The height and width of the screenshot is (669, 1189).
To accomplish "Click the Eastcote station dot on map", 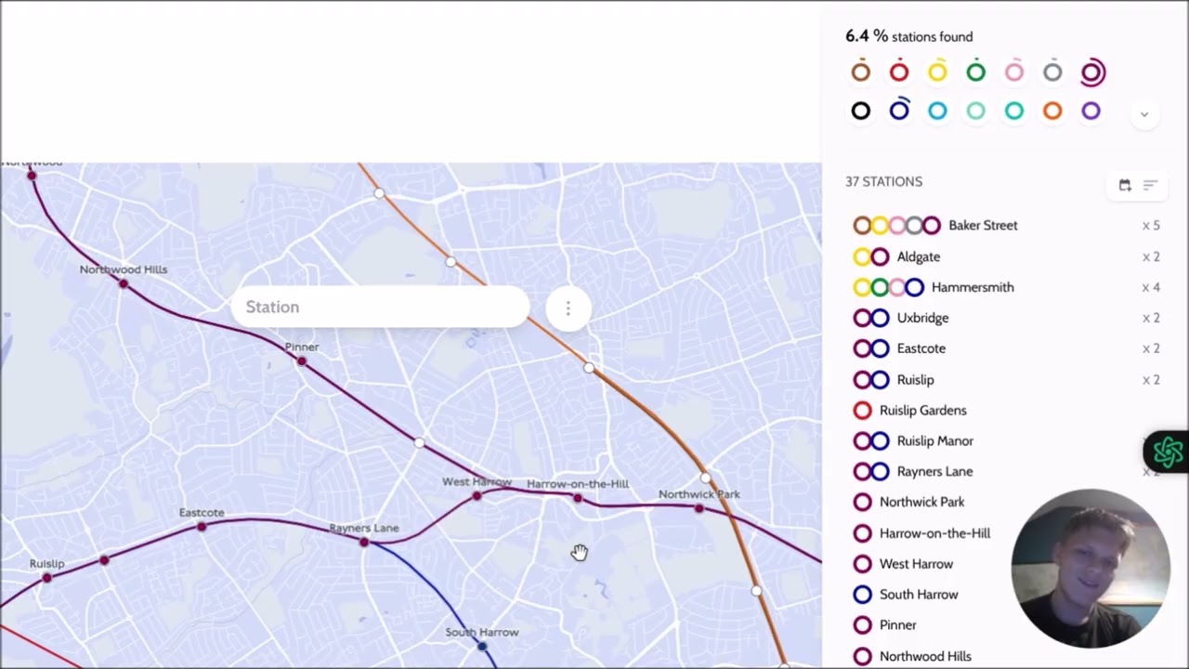I will 202,527.
